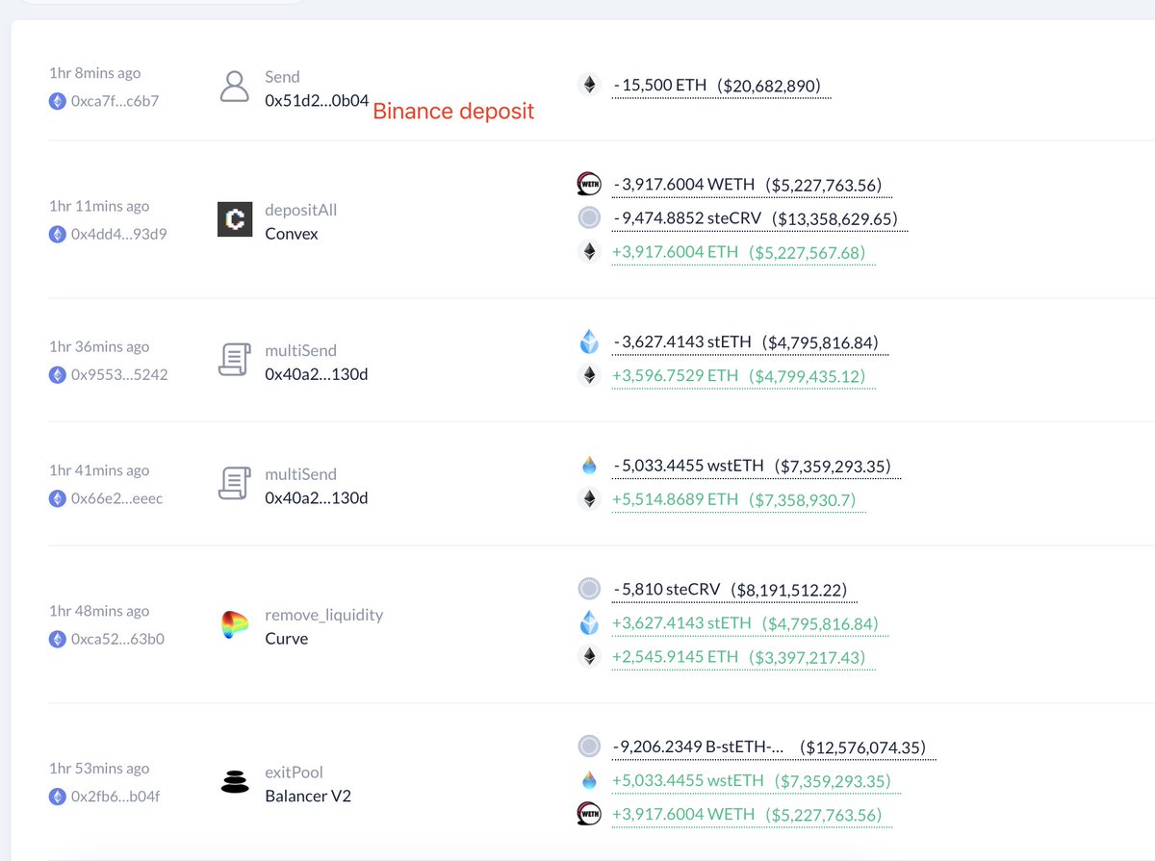The width and height of the screenshot is (1155, 861).
Task: Click the WETH icon beside +3,917.6004 WETH
Action: tap(589, 815)
